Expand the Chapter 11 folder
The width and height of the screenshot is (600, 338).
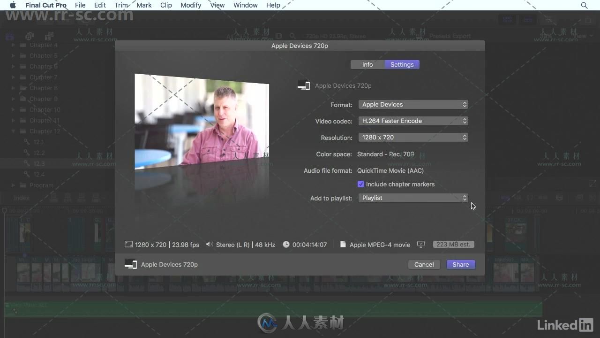(x=13, y=121)
